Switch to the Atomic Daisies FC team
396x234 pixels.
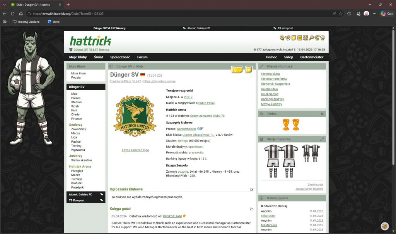80,195
